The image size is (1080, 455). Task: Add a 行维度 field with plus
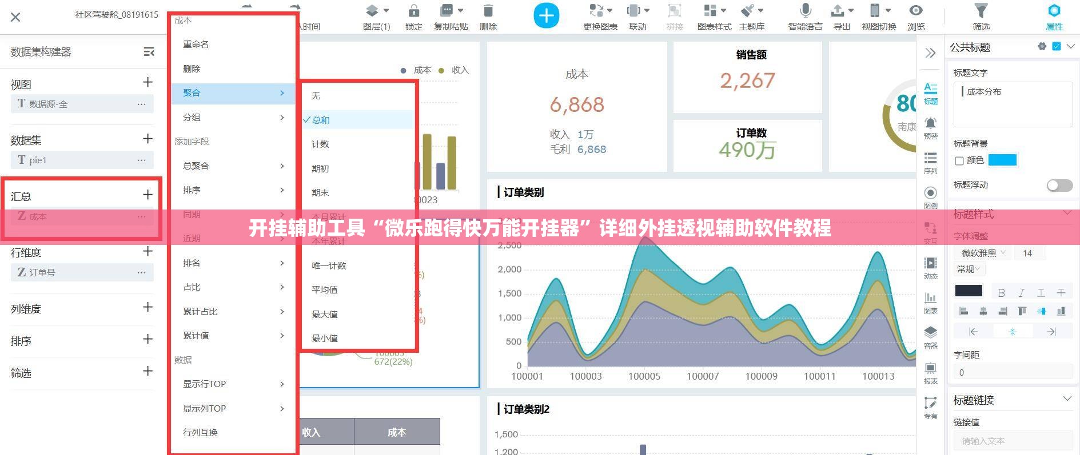pos(148,251)
